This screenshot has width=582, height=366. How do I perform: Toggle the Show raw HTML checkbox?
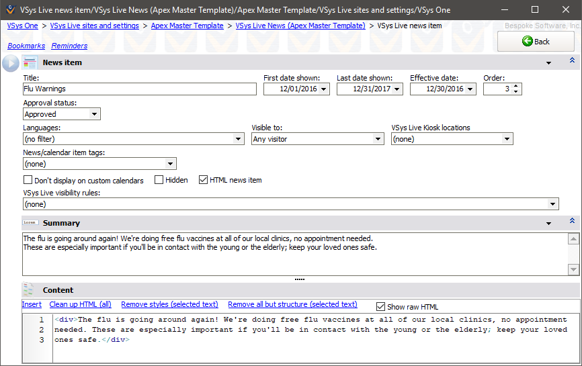pyautogui.click(x=381, y=307)
